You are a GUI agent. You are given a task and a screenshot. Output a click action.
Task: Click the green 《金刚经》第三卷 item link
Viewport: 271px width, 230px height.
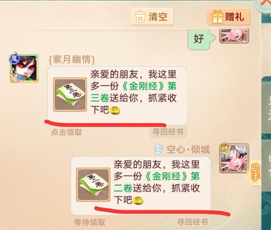133,92
